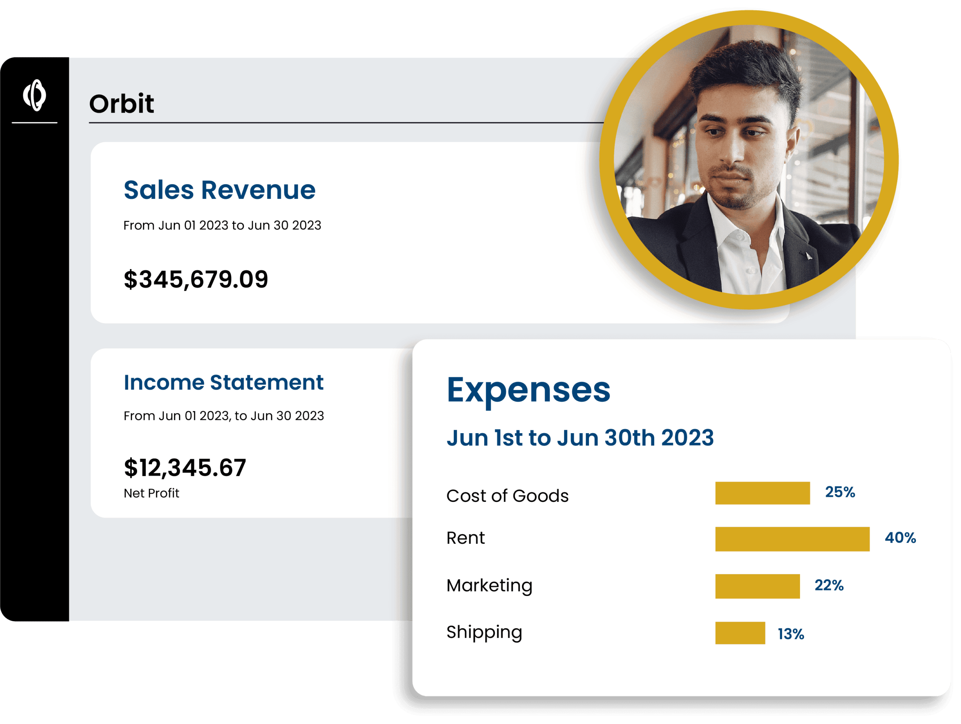The image size is (961, 724).
Task: Click the Shipping progress bar
Action: [x=740, y=633]
